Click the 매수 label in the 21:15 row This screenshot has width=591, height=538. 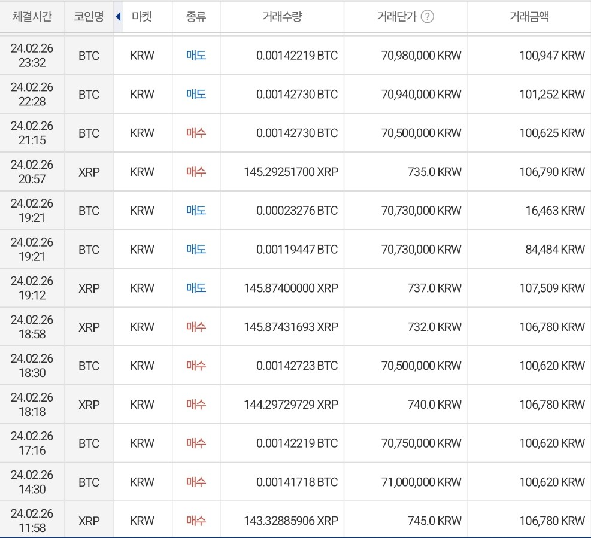click(196, 133)
